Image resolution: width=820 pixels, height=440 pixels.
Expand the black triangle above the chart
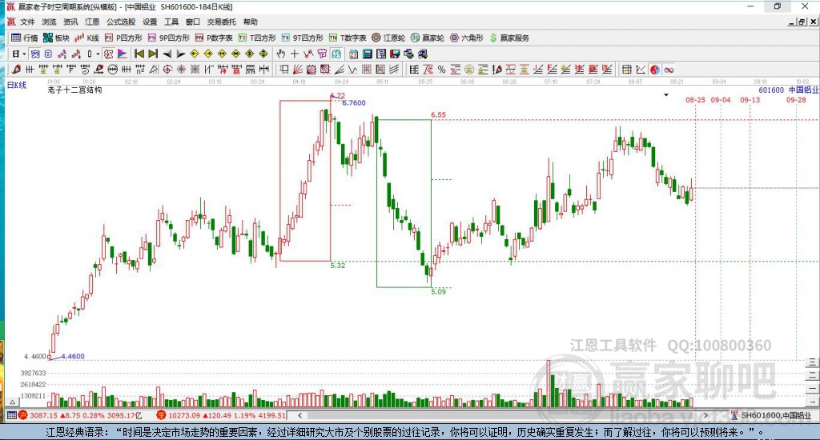point(666,94)
